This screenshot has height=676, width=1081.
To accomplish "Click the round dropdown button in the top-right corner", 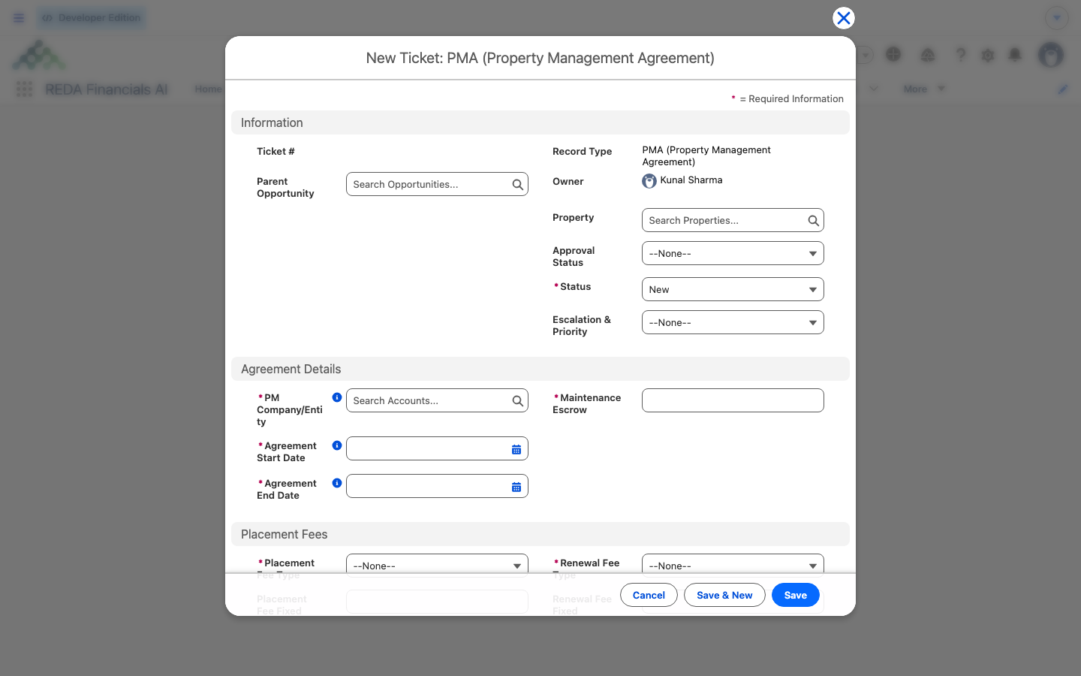I will point(1056,18).
